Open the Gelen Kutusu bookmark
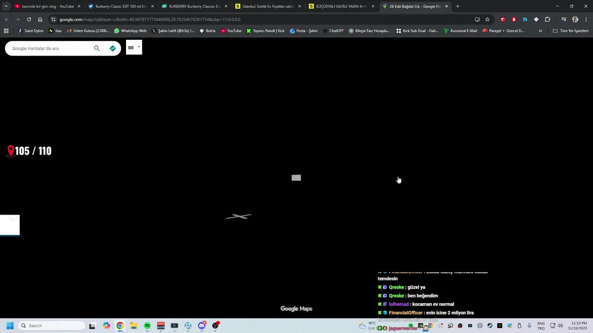Screen dimensions: 593x333 pos(88,31)
